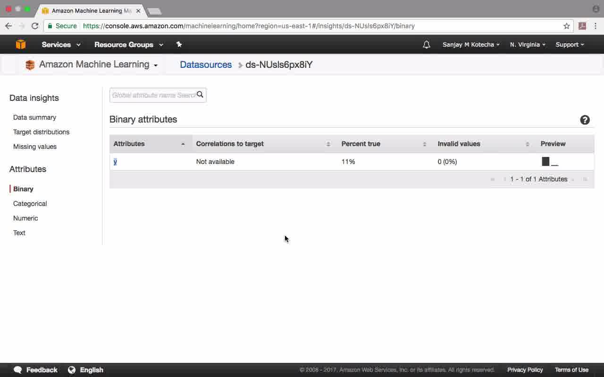Screen dimensions: 604x377
Task: Sort by Percent true column
Action: click(x=385, y=144)
